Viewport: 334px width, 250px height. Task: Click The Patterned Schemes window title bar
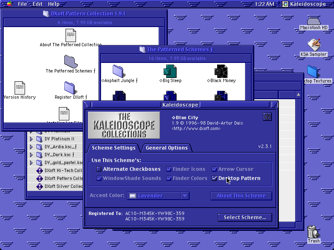[176, 50]
